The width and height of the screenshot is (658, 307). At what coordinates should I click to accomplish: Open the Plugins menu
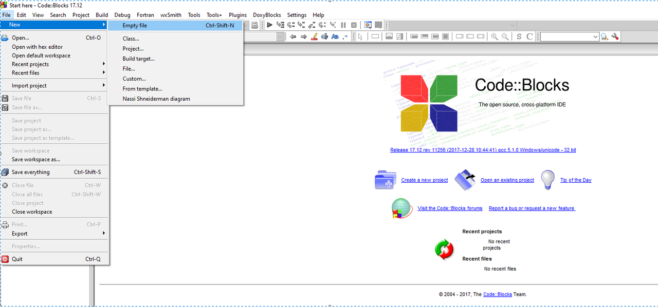[237, 15]
